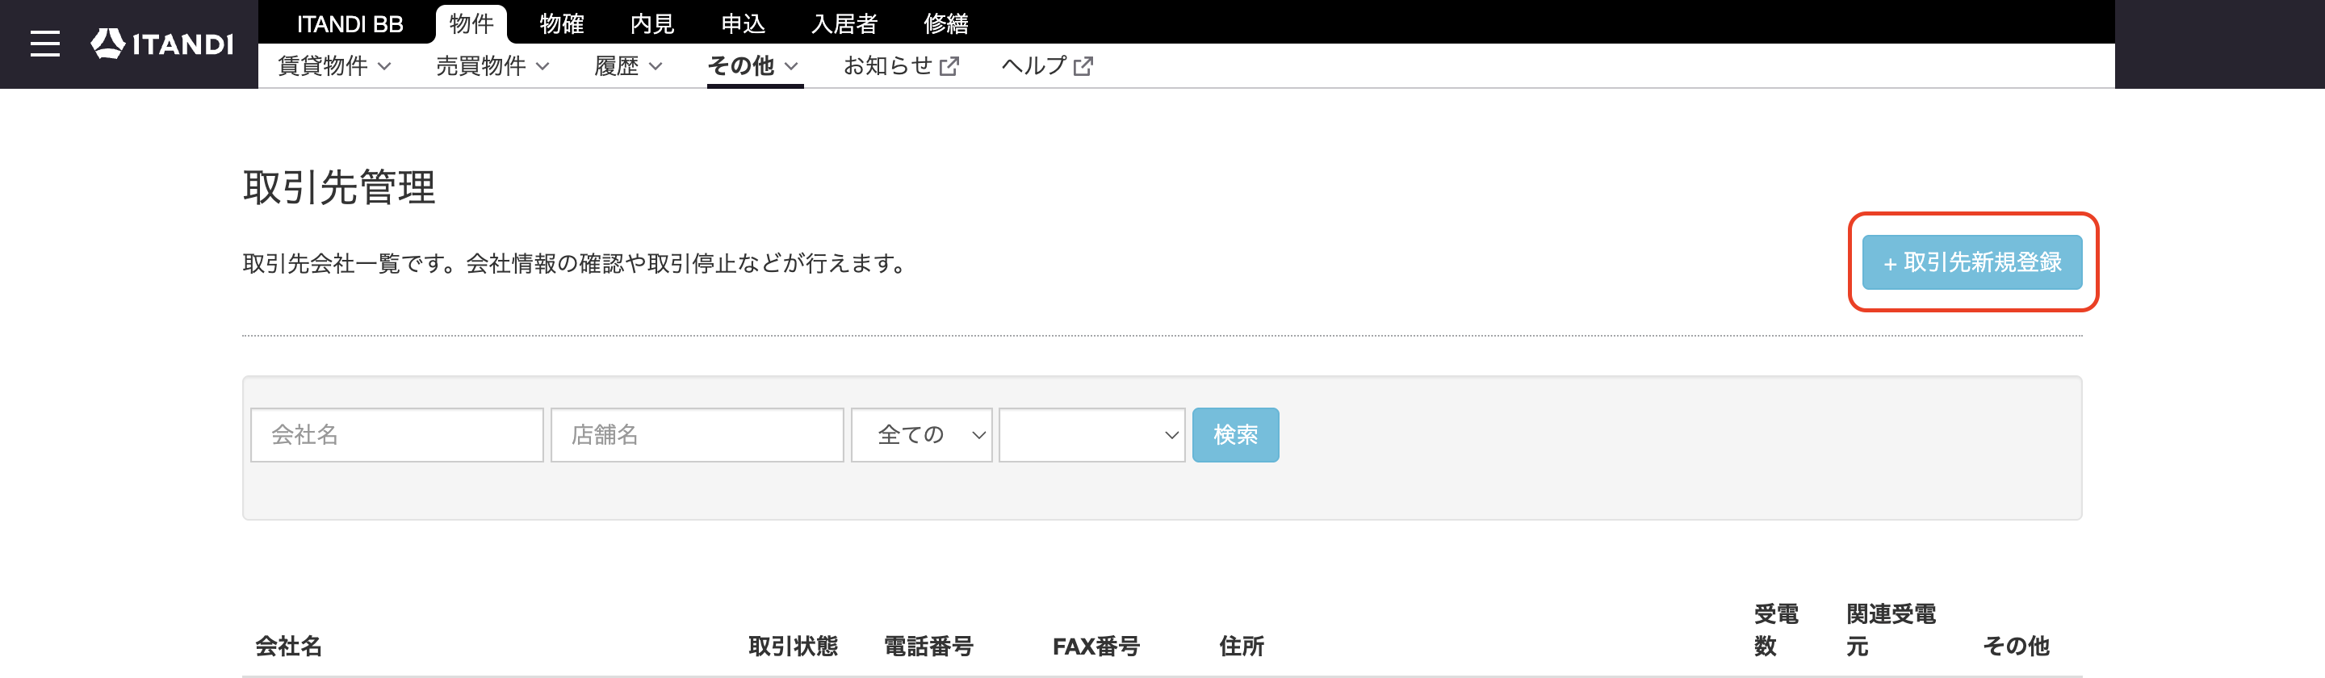Click the 検索 button
The height and width of the screenshot is (678, 2325).
click(x=1234, y=435)
